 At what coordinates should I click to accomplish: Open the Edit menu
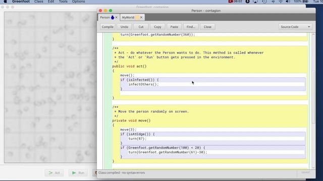coord(51,2)
